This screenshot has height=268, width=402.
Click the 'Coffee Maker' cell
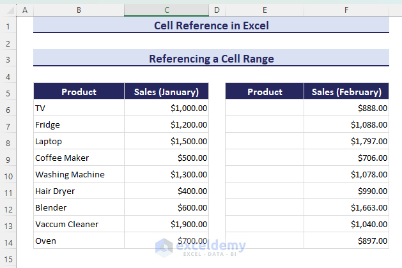click(x=79, y=158)
